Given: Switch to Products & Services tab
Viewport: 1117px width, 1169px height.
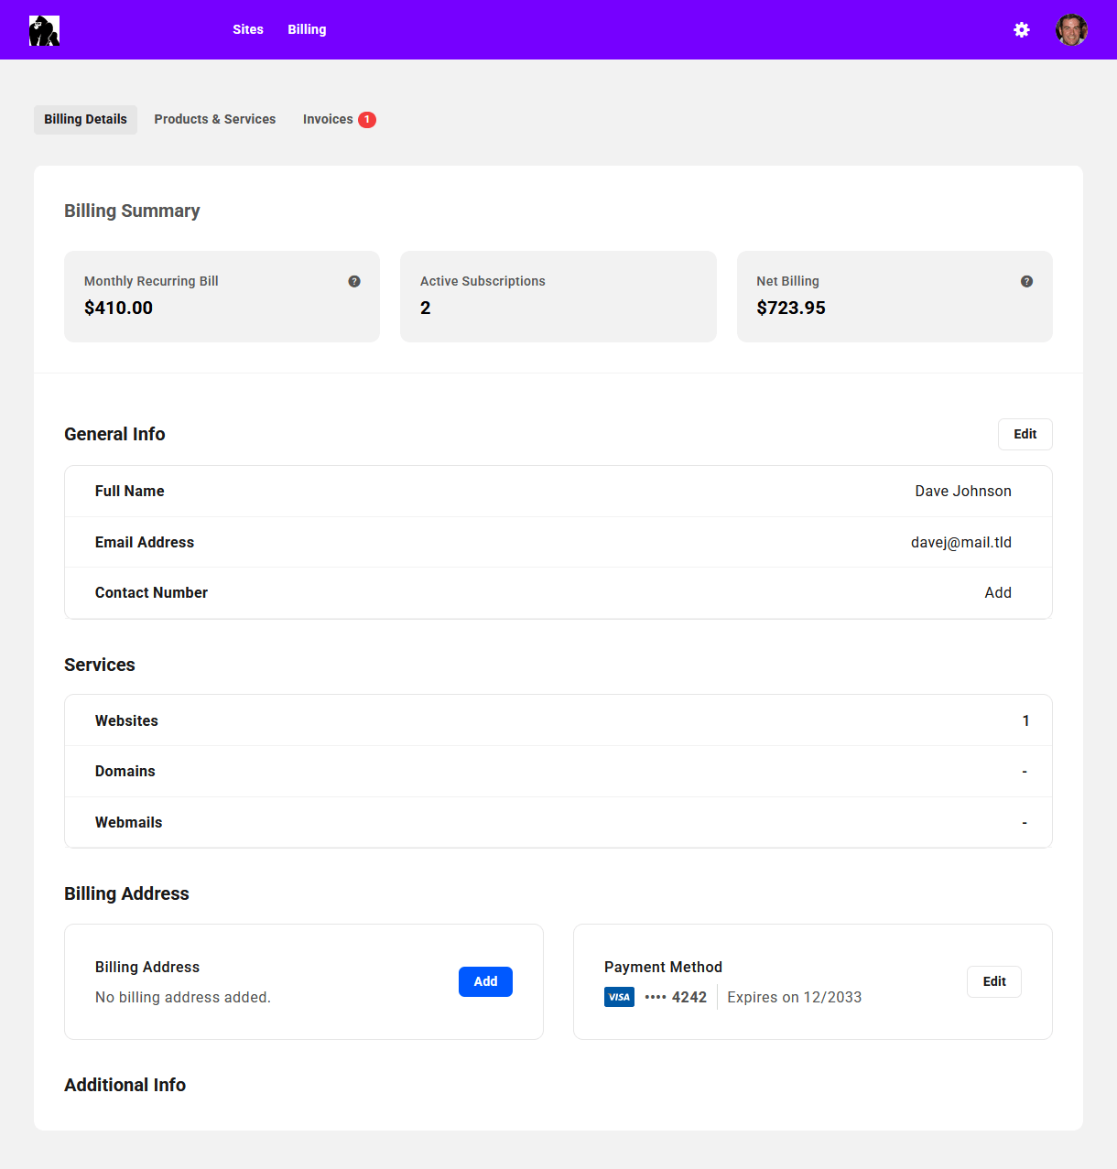Looking at the screenshot, I should (215, 120).
